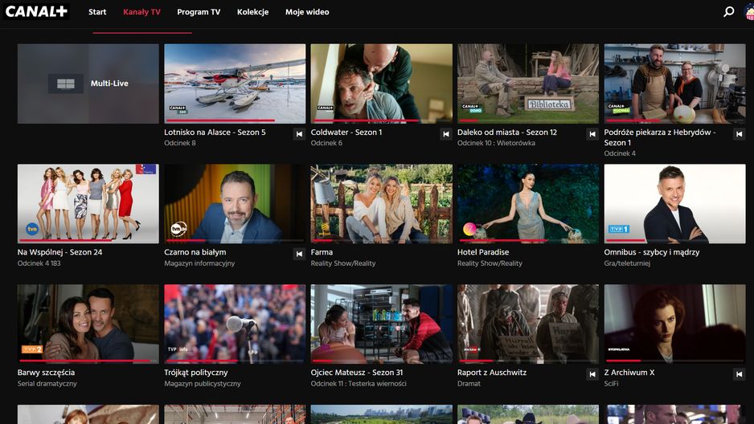Play Omnibus - szybcy i mądrzy thumbnail

click(674, 204)
